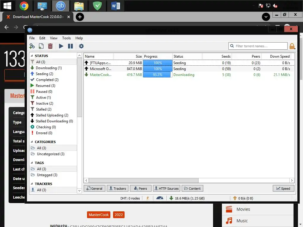This screenshot has height=227, width=303.
Task: Open qBittorrent options gear icon
Action: tap(81, 46)
